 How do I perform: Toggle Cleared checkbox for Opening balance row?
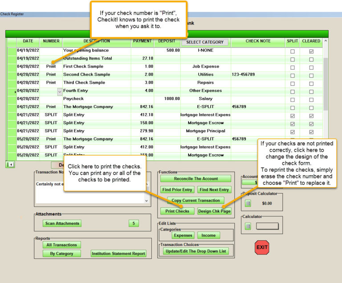311,51
